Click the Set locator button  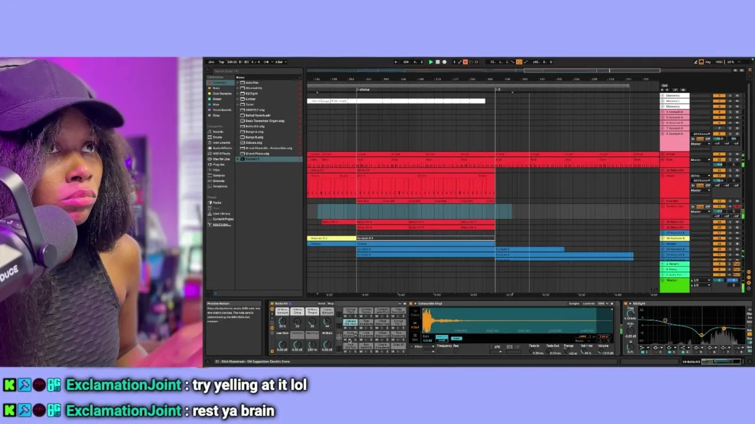[x=665, y=85]
